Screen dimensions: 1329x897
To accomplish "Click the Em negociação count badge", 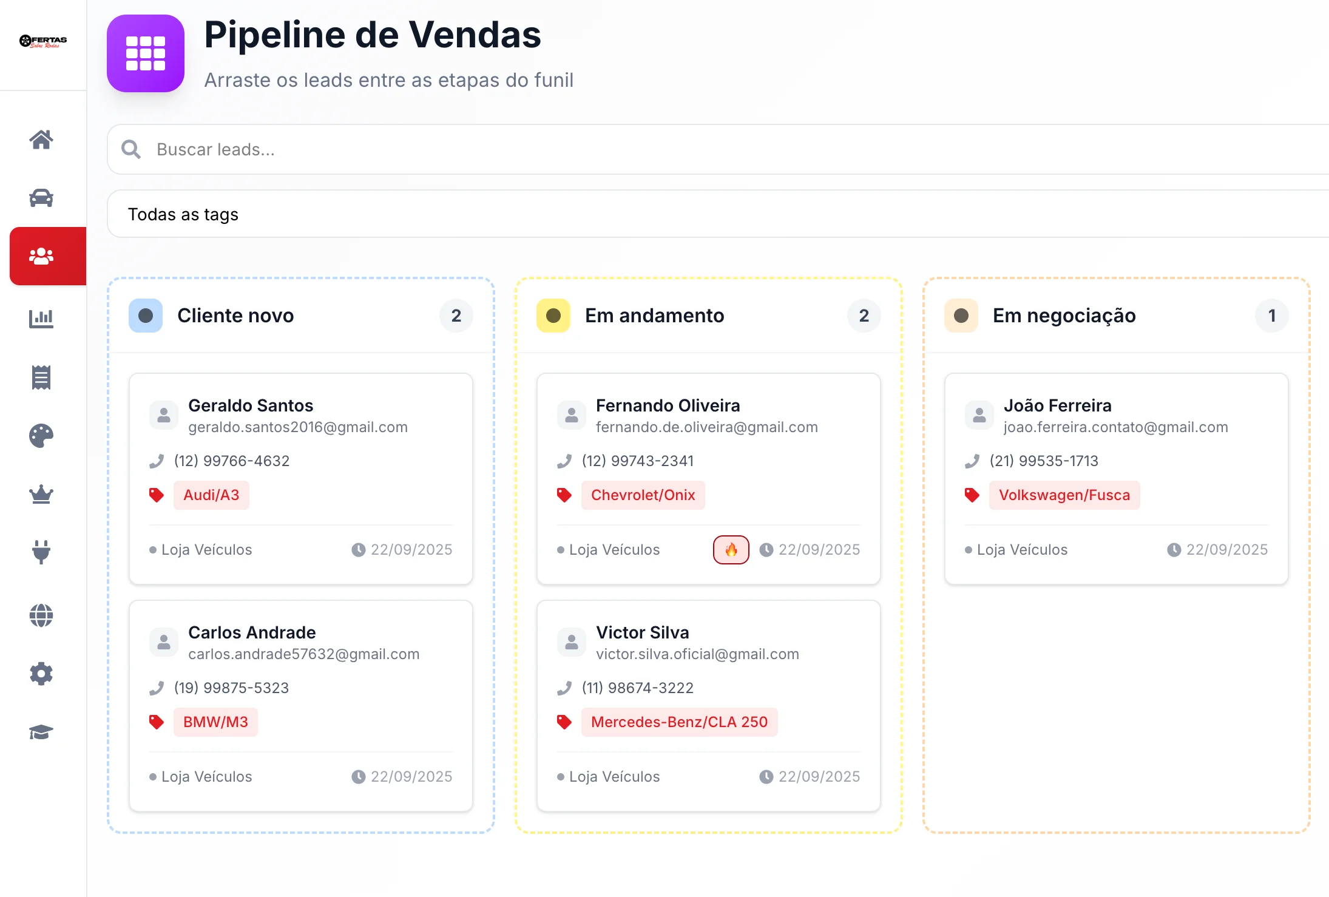I will coord(1272,316).
